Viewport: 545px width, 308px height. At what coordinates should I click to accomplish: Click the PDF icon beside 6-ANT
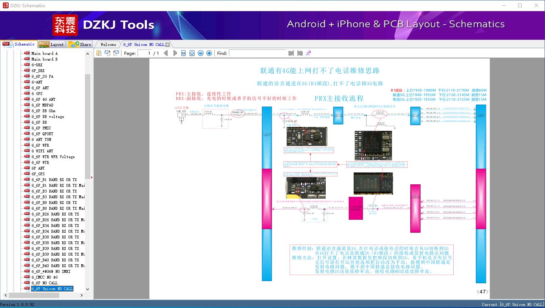click(x=27, y=82)
